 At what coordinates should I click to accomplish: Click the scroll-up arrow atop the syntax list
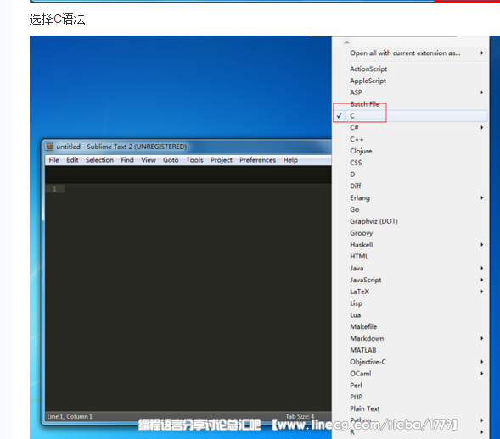click(346, 42)
